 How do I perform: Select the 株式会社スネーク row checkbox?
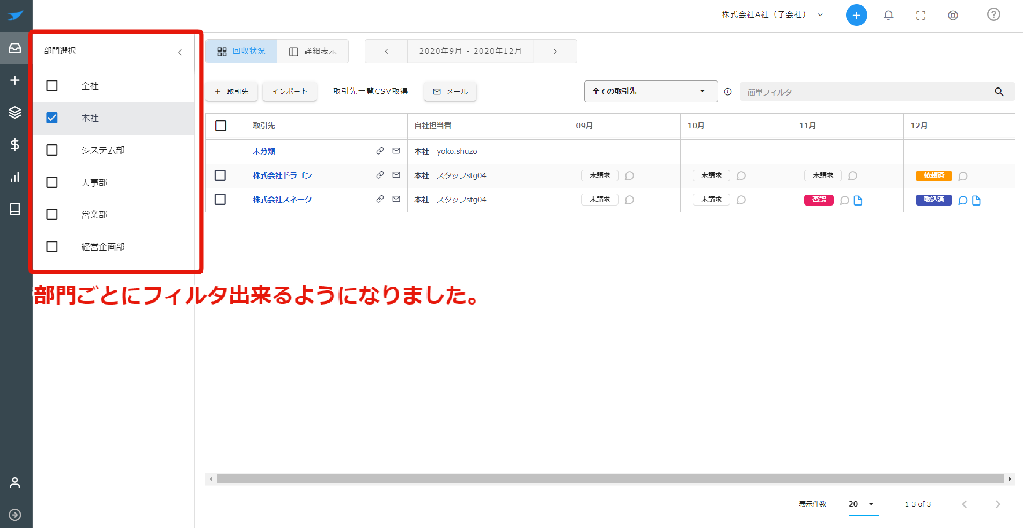220,200
